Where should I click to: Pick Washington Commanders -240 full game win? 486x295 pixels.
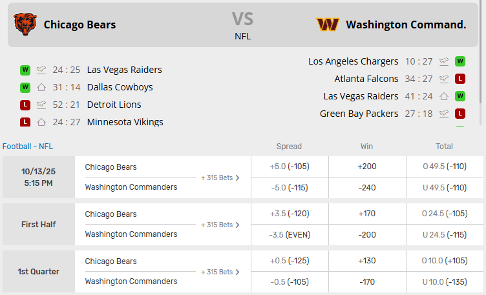[x=366, y=188]
